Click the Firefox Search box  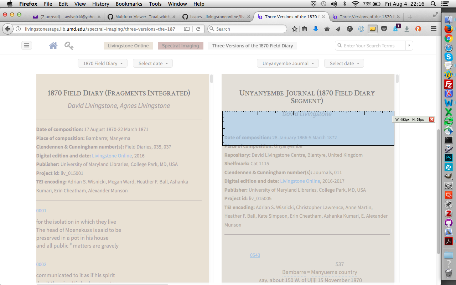click(x=247, y=29)
